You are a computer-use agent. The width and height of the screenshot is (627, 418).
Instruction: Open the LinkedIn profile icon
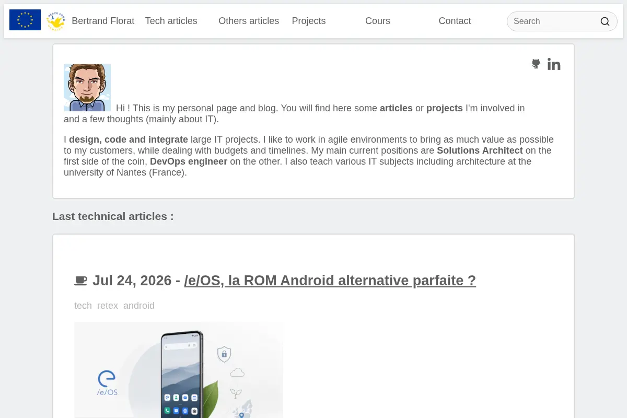(554, 64)
